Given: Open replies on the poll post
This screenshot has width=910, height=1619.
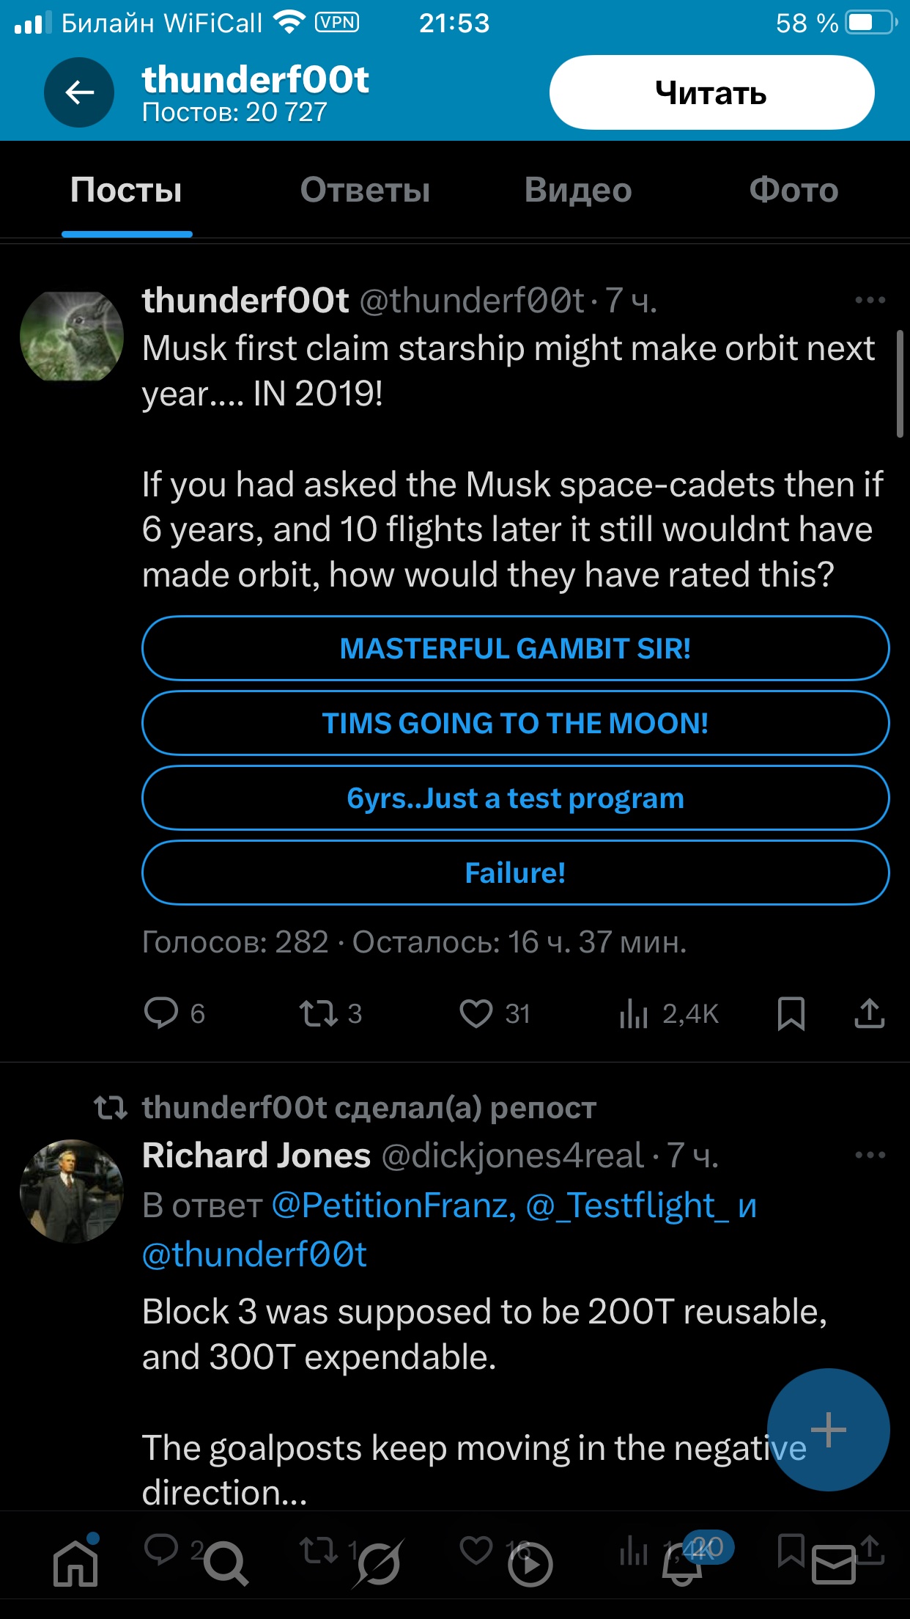Looking at the screenshot, I should (161, 1014).
